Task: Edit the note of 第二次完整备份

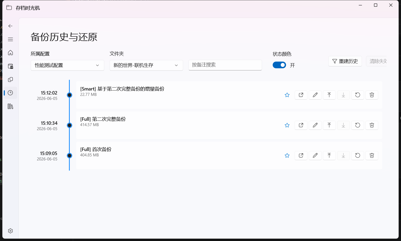Action: 315,125
